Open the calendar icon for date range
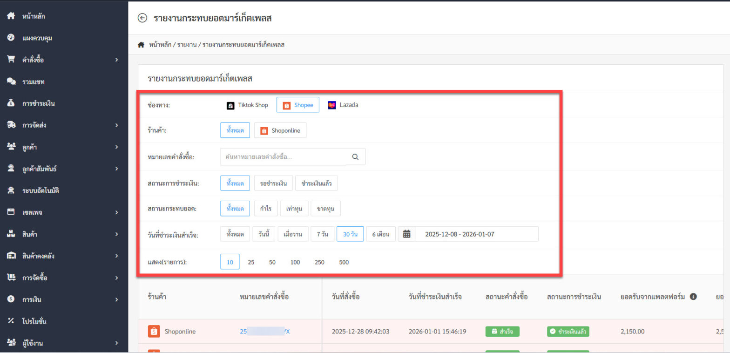 pyautogui.click(x=406, y=234)
